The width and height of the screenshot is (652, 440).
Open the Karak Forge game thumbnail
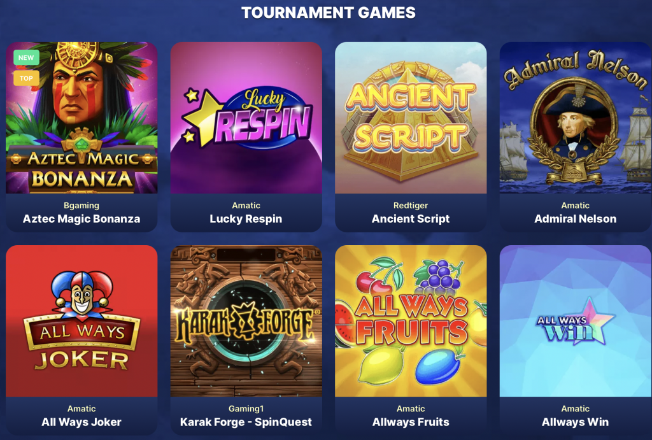(246, 321)
